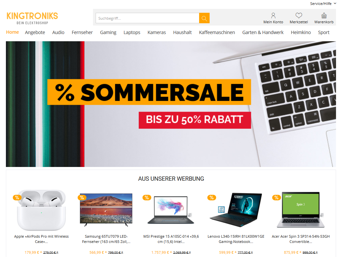
Task: Click the MSI Prestige 15 laptop image
Action: (x=171, y=210)
